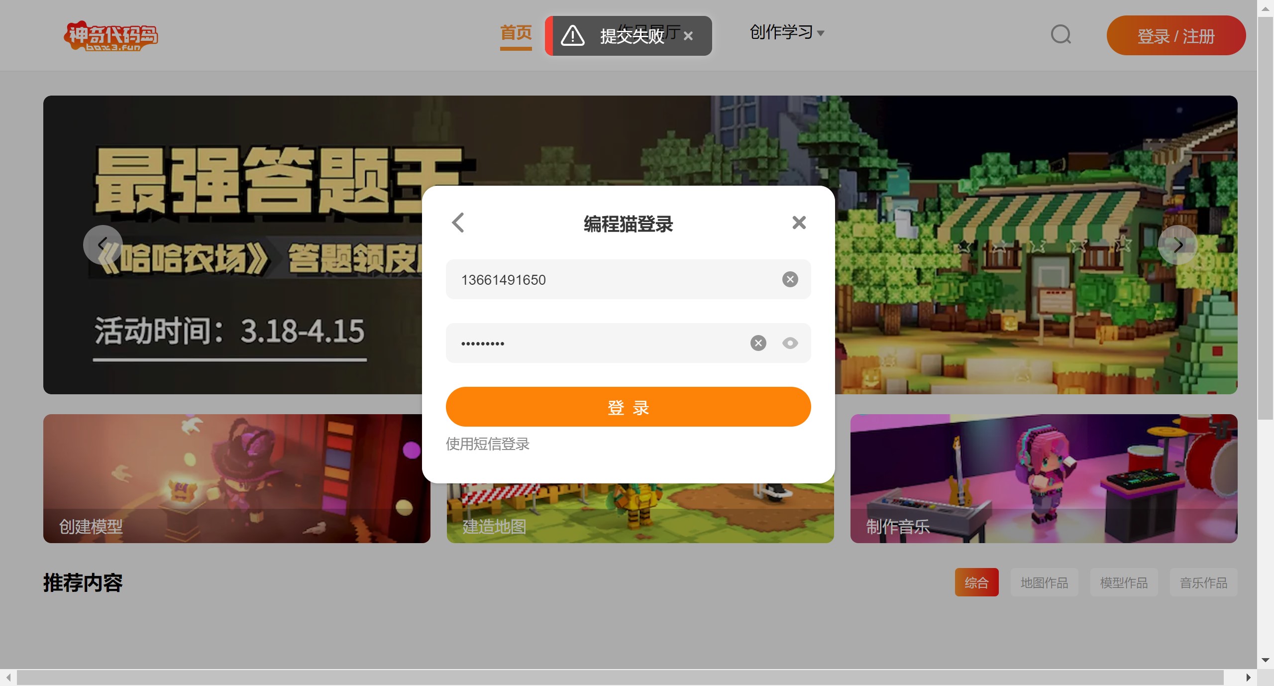This screenshot has width=1274, height=686.
Task: Click the box3.fun site logo
Action: coord(111,35)
